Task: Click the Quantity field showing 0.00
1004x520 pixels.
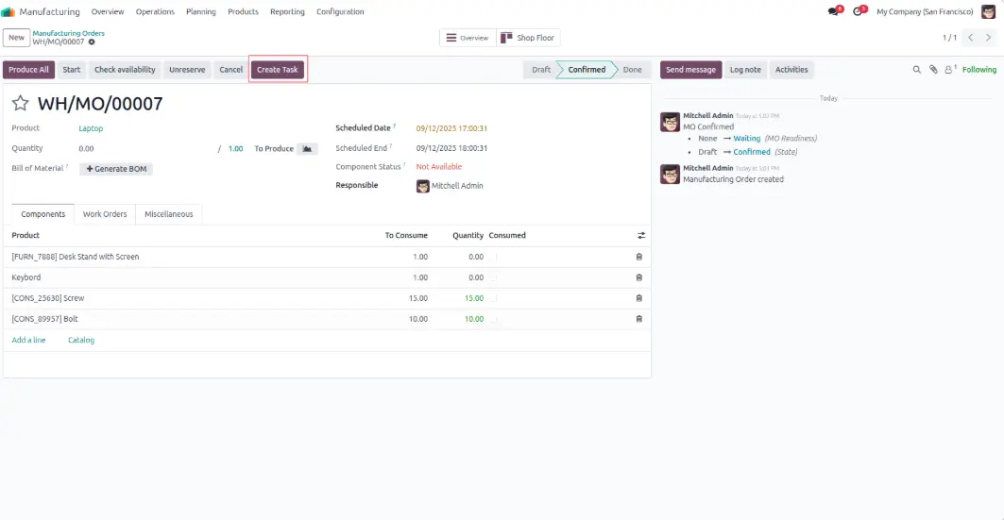Action: 142,149
